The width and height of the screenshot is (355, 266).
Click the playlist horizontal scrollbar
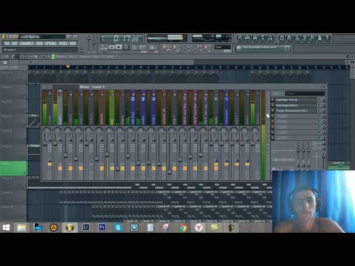(x=113, y=62)
